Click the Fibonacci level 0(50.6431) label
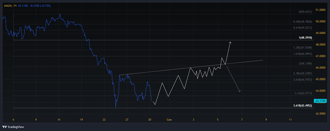Viewport: 330px width, 131px height. [305, 12]
